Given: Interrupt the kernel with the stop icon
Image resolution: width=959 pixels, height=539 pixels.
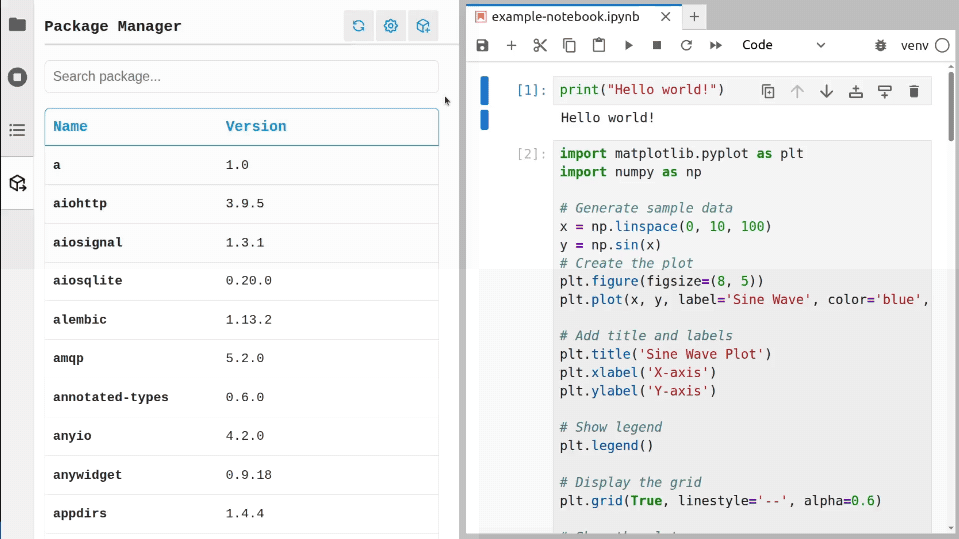Looking at the screenshot, I should coord(657,45).
